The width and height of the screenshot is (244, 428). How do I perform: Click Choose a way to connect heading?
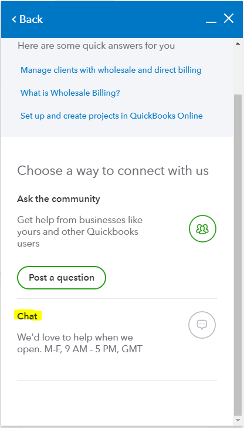click(x=113, y=171)
